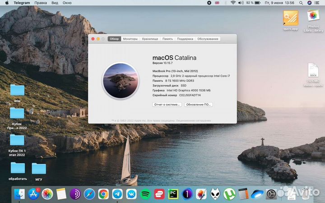Open the Вид menu
This screenshot has width=325, height=203.
(55, 3)
